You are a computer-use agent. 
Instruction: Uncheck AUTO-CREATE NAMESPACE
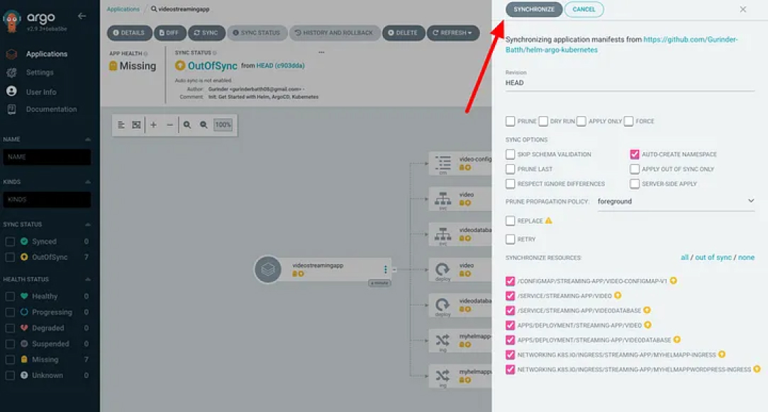(635, 154)
